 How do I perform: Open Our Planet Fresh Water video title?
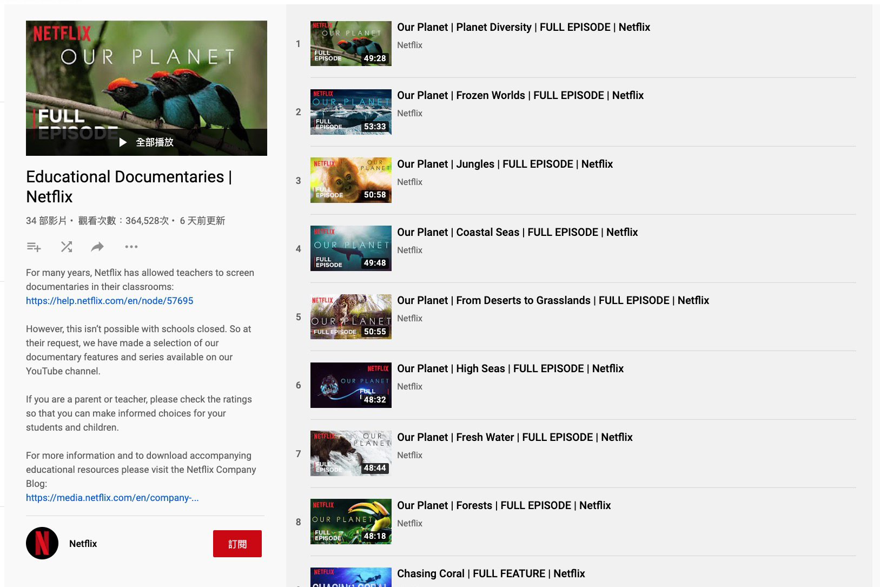point(514,437)
